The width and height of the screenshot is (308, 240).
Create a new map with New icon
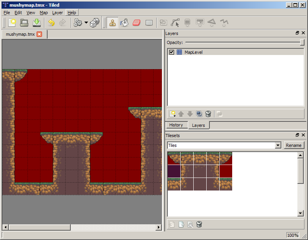(x=12, y=23)
